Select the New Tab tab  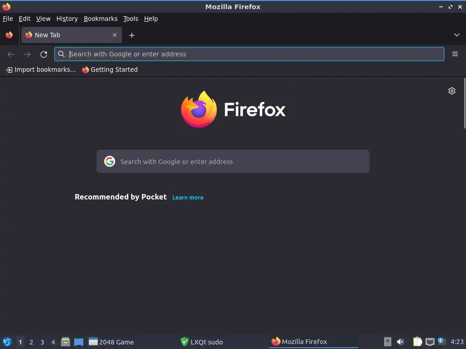(x=71, y=35)
